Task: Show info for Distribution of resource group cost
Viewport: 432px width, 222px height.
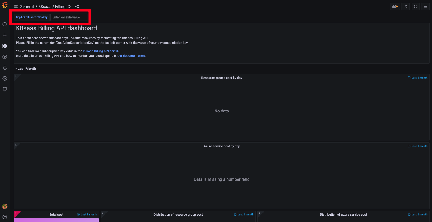Action: coord(103,213)
